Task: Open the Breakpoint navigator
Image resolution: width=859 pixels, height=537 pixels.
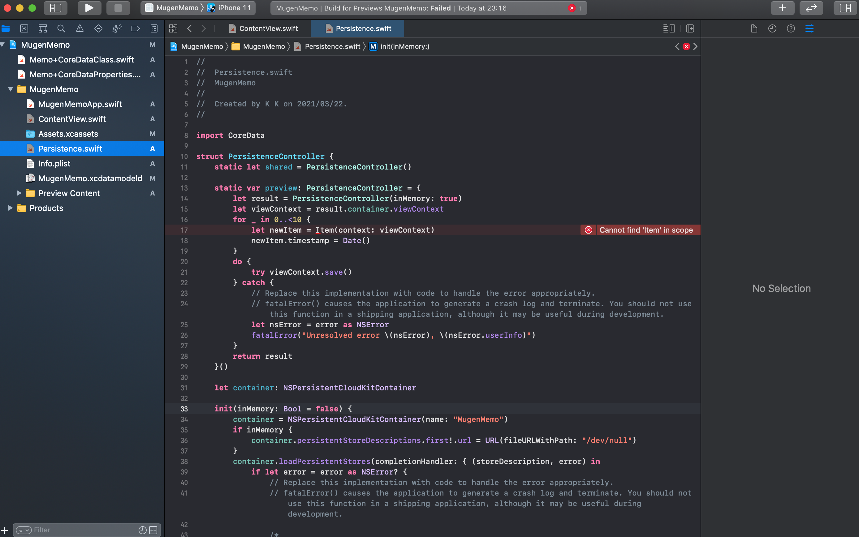Action: click(135, 28)
